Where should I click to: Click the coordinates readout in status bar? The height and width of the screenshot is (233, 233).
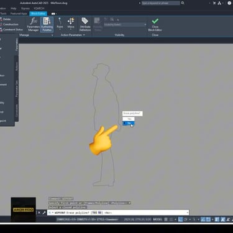137,219
